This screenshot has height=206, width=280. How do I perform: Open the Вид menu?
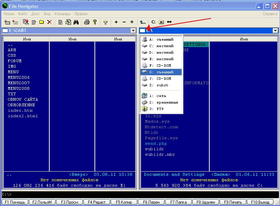47,14
